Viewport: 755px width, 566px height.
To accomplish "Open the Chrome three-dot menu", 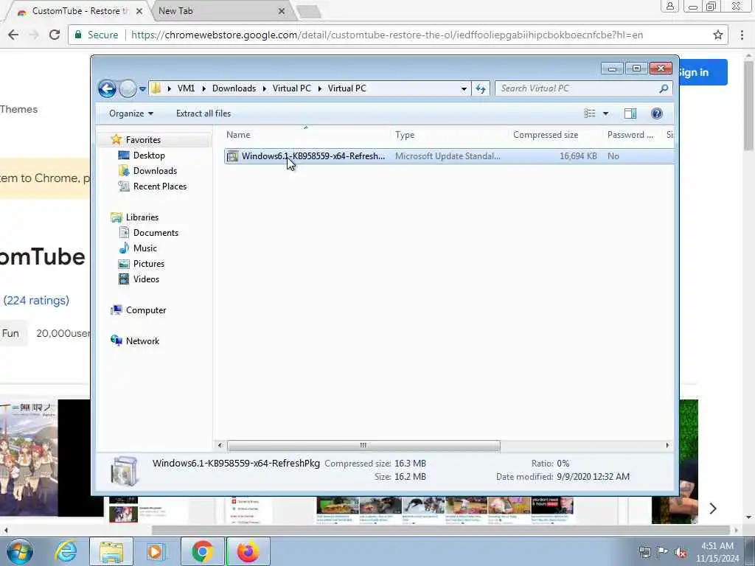I will pos(742,35).
